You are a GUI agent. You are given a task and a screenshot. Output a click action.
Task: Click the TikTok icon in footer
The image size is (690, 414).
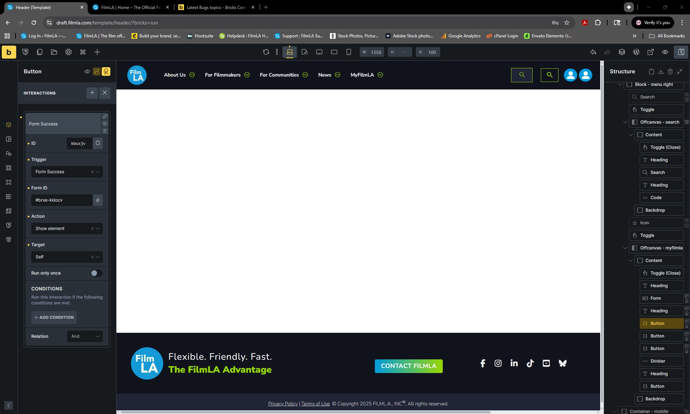click(530, 363)
